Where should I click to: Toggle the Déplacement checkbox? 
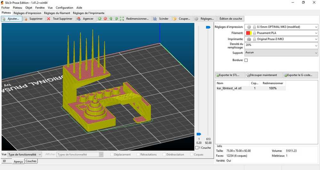[x=112, y=155]
